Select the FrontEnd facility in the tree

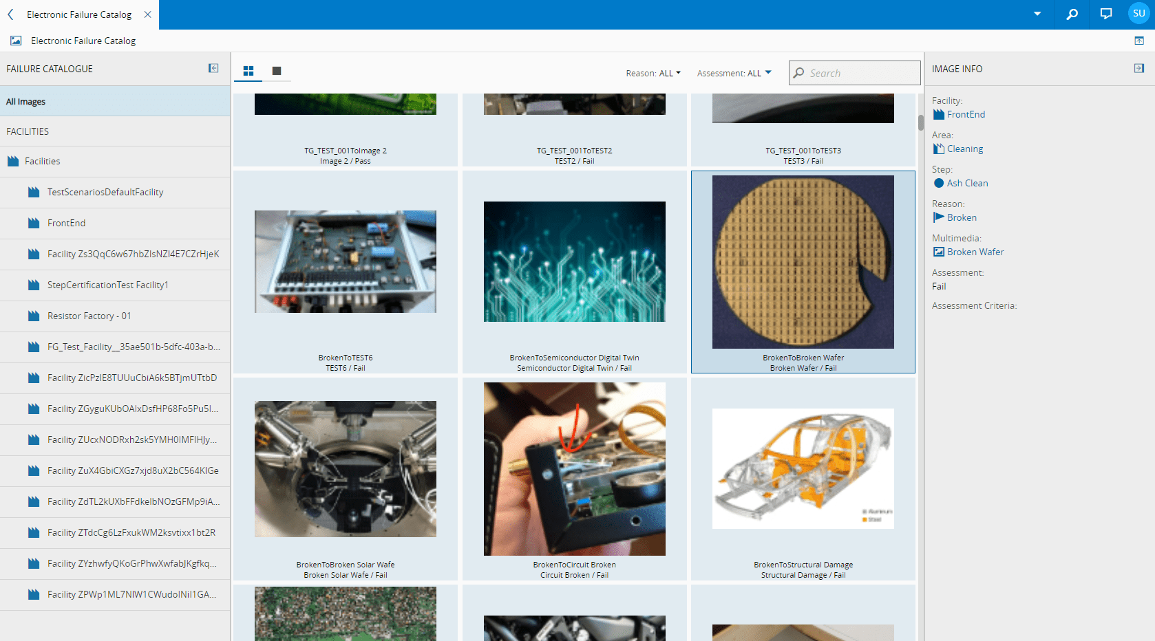[115, 223]
